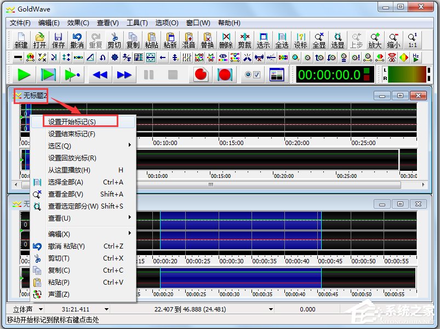The image size is (440, 329).
Task: Zoom in with the 放大 icon
Action: click(x=375, y=40)
